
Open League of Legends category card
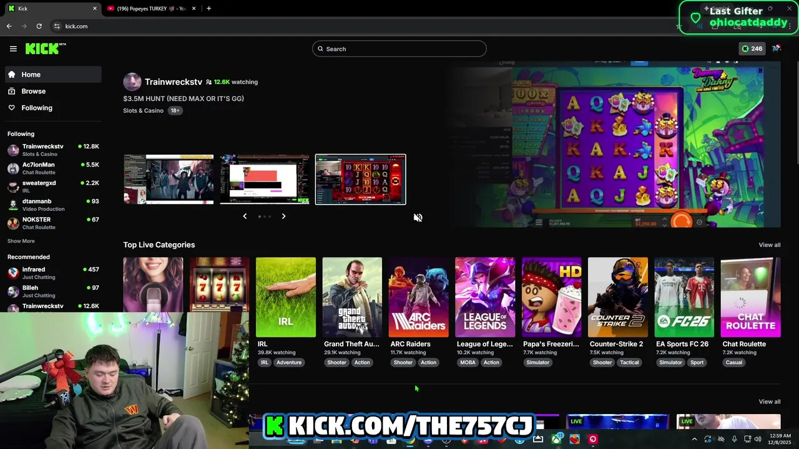click(x=485, y=297)
